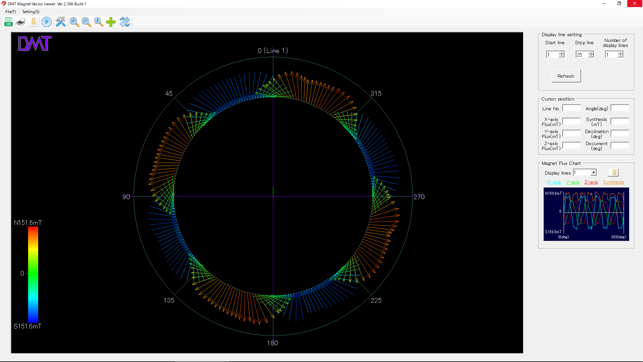Click the toolbar paperclip clipboard icon
This screenshot has width=643, height=362.
(x=33, y=22)
